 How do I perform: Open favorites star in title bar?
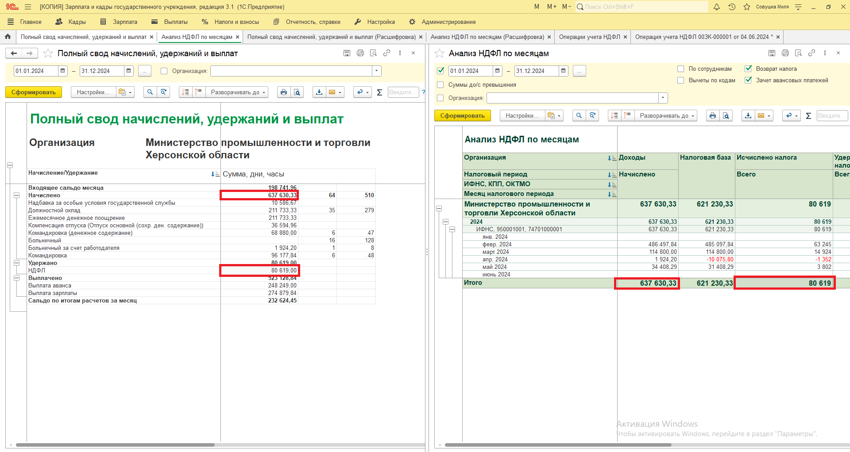click(747, 7)
